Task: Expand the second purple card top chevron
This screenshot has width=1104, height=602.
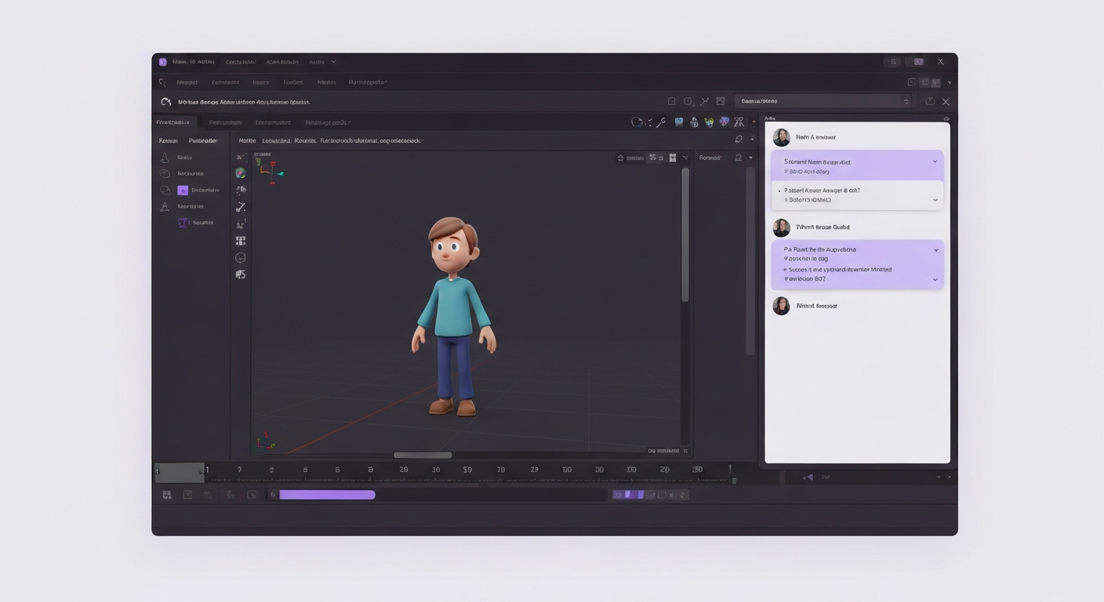Action: [935, 250]
